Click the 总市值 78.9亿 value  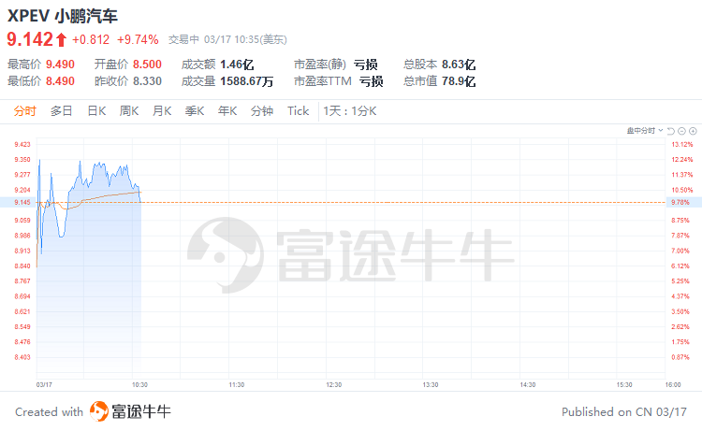[x=459, y=81]
